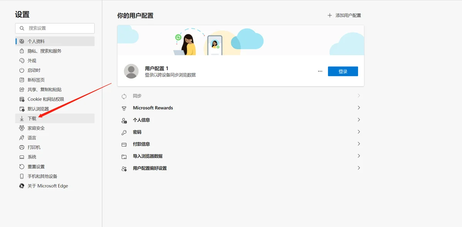Click the download arrow icon beside 下载

click(22, 118)
